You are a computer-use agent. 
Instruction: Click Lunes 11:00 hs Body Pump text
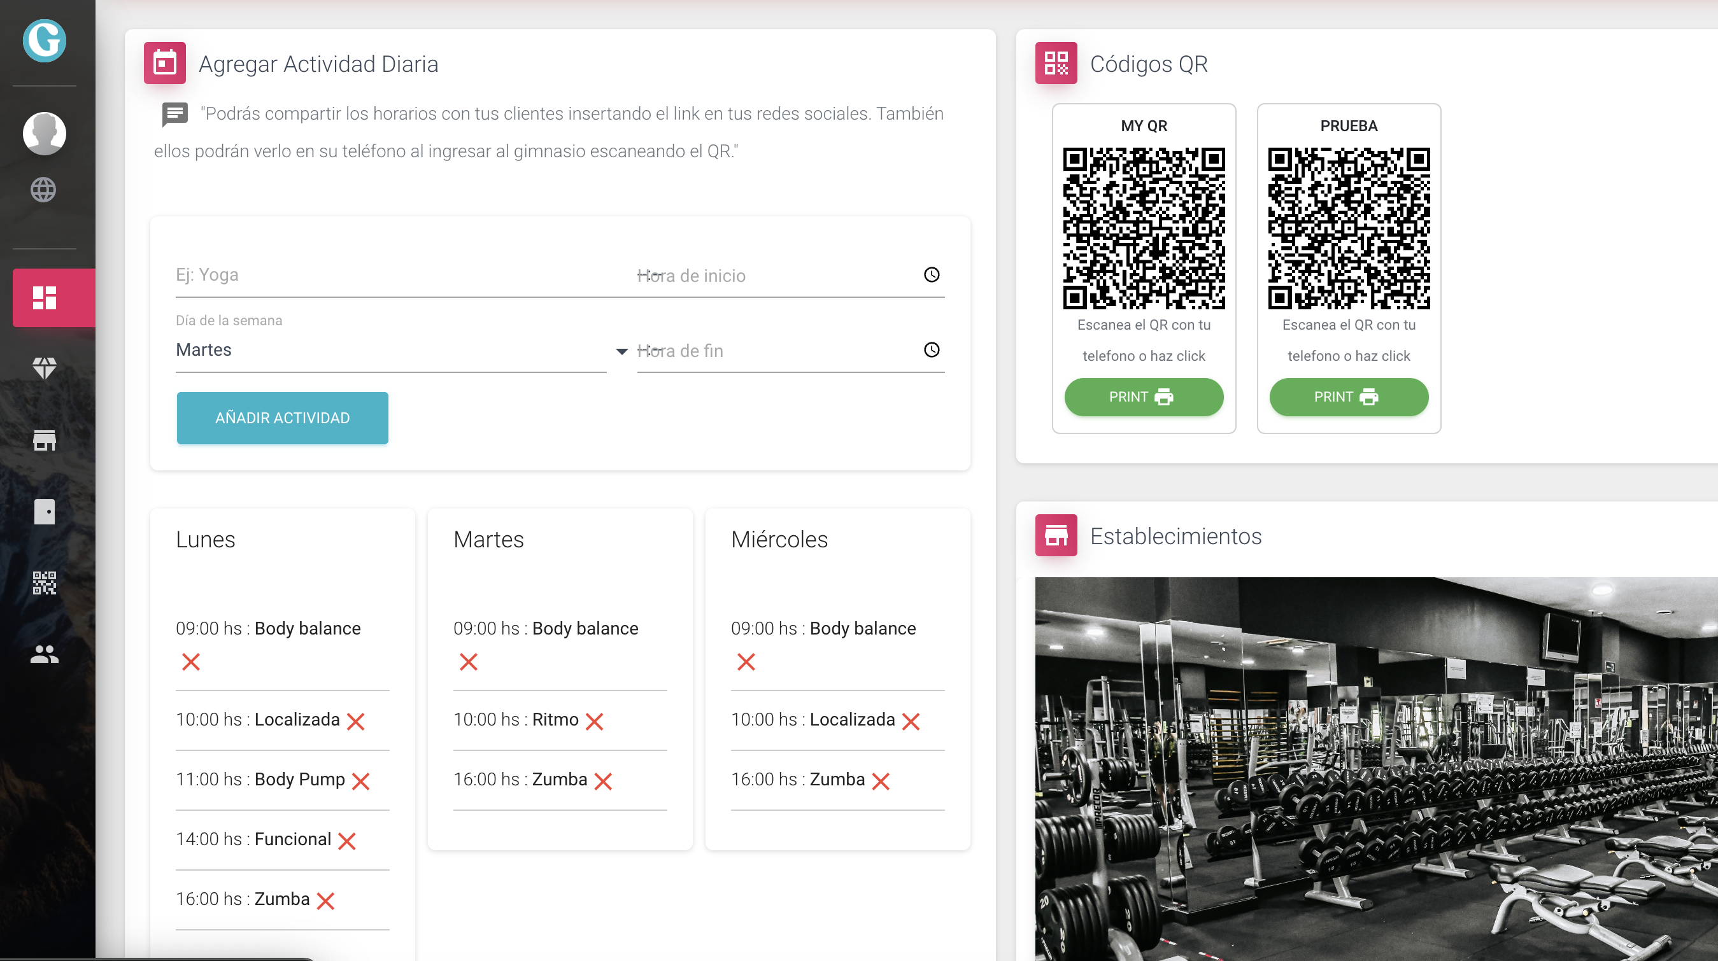pos(260,780)
